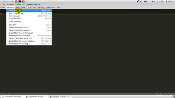175x98 pixels.
Task: Maximize window with the green title button
Action: click(4, 4)
